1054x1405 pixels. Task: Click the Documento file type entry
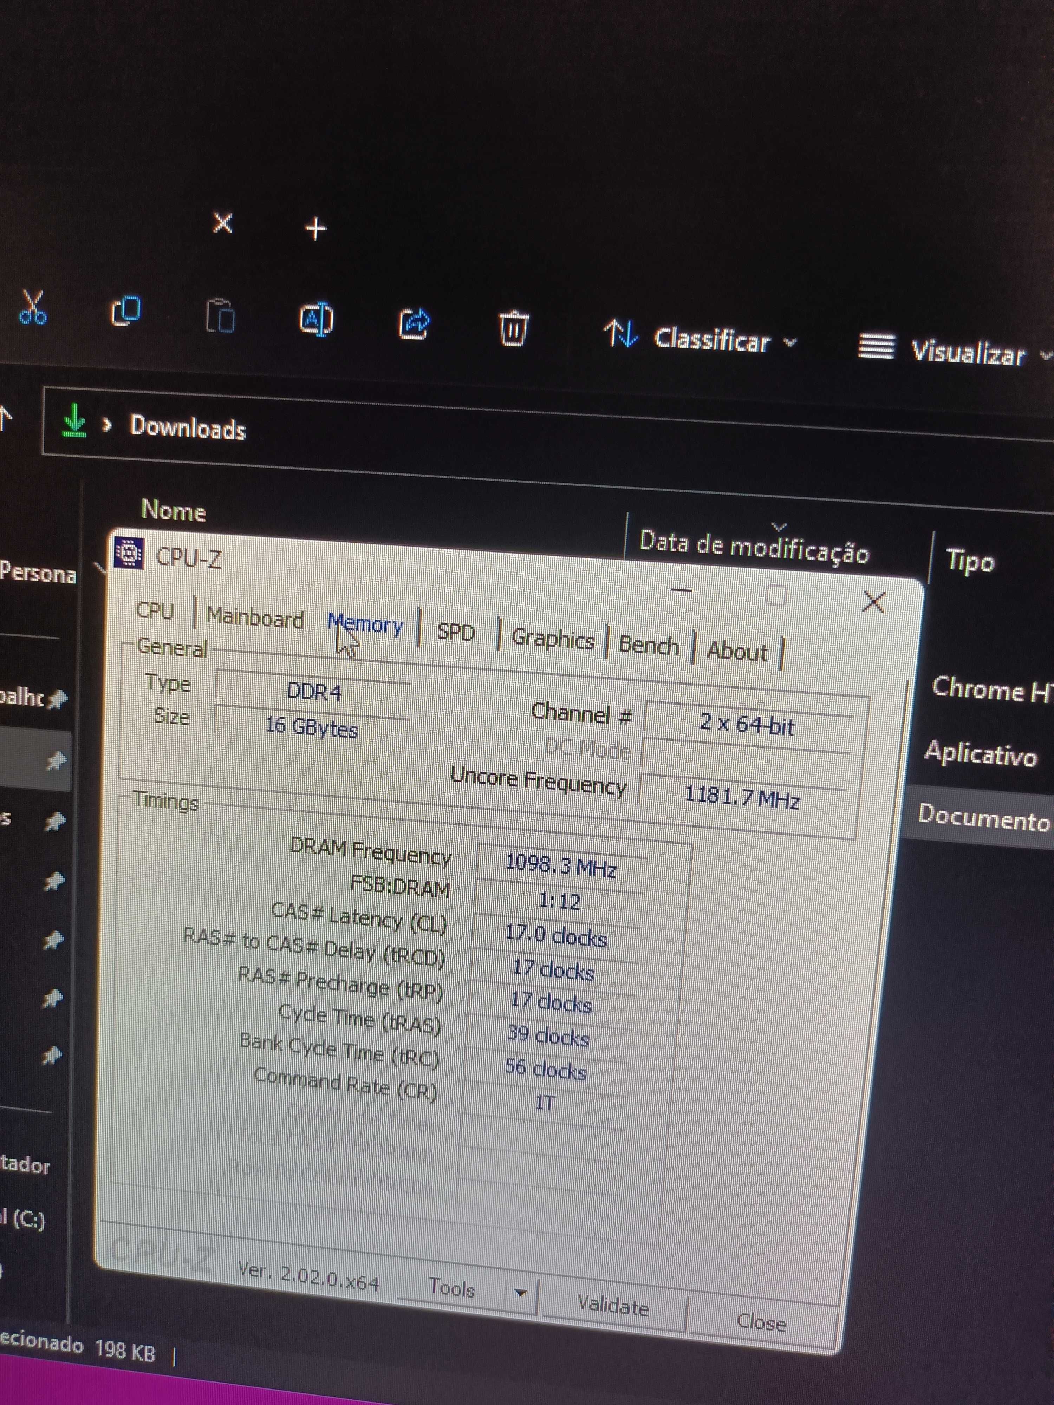984,817
